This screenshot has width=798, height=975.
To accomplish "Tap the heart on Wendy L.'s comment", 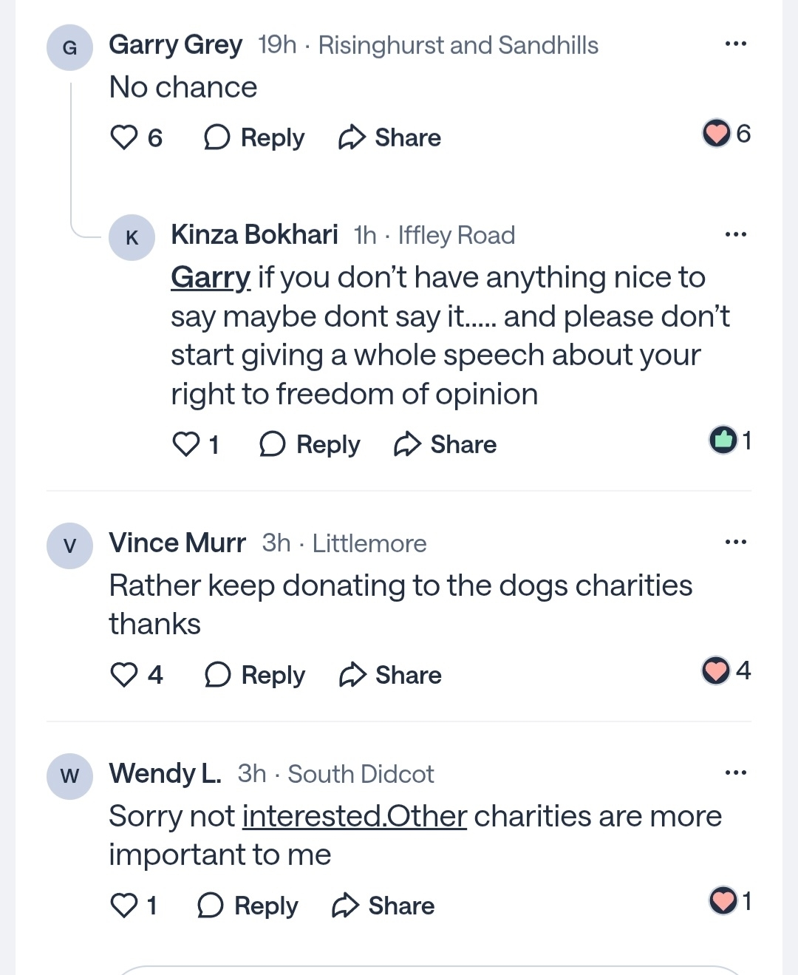I will point(124,906).
